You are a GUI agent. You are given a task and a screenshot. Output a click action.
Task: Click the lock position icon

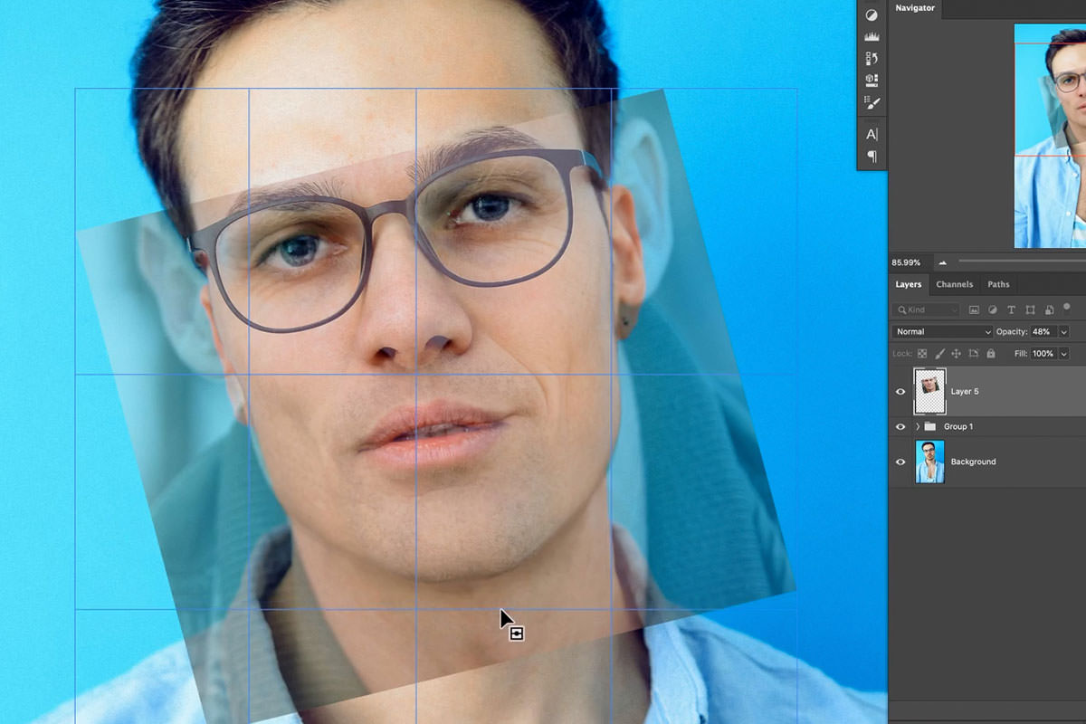(957, 353)
